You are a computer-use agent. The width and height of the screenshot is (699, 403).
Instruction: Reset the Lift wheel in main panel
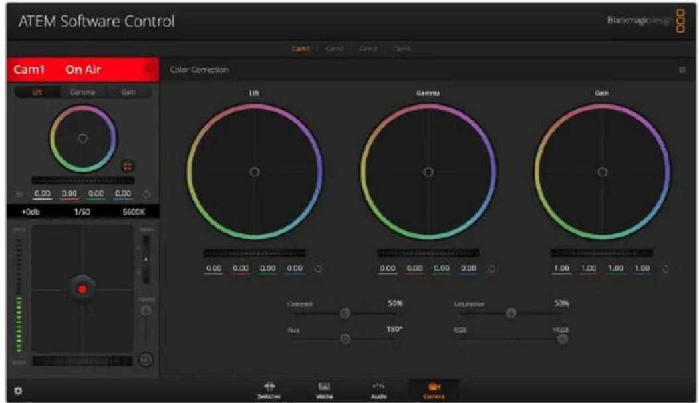pyautogui.click(x=318, y=269)
